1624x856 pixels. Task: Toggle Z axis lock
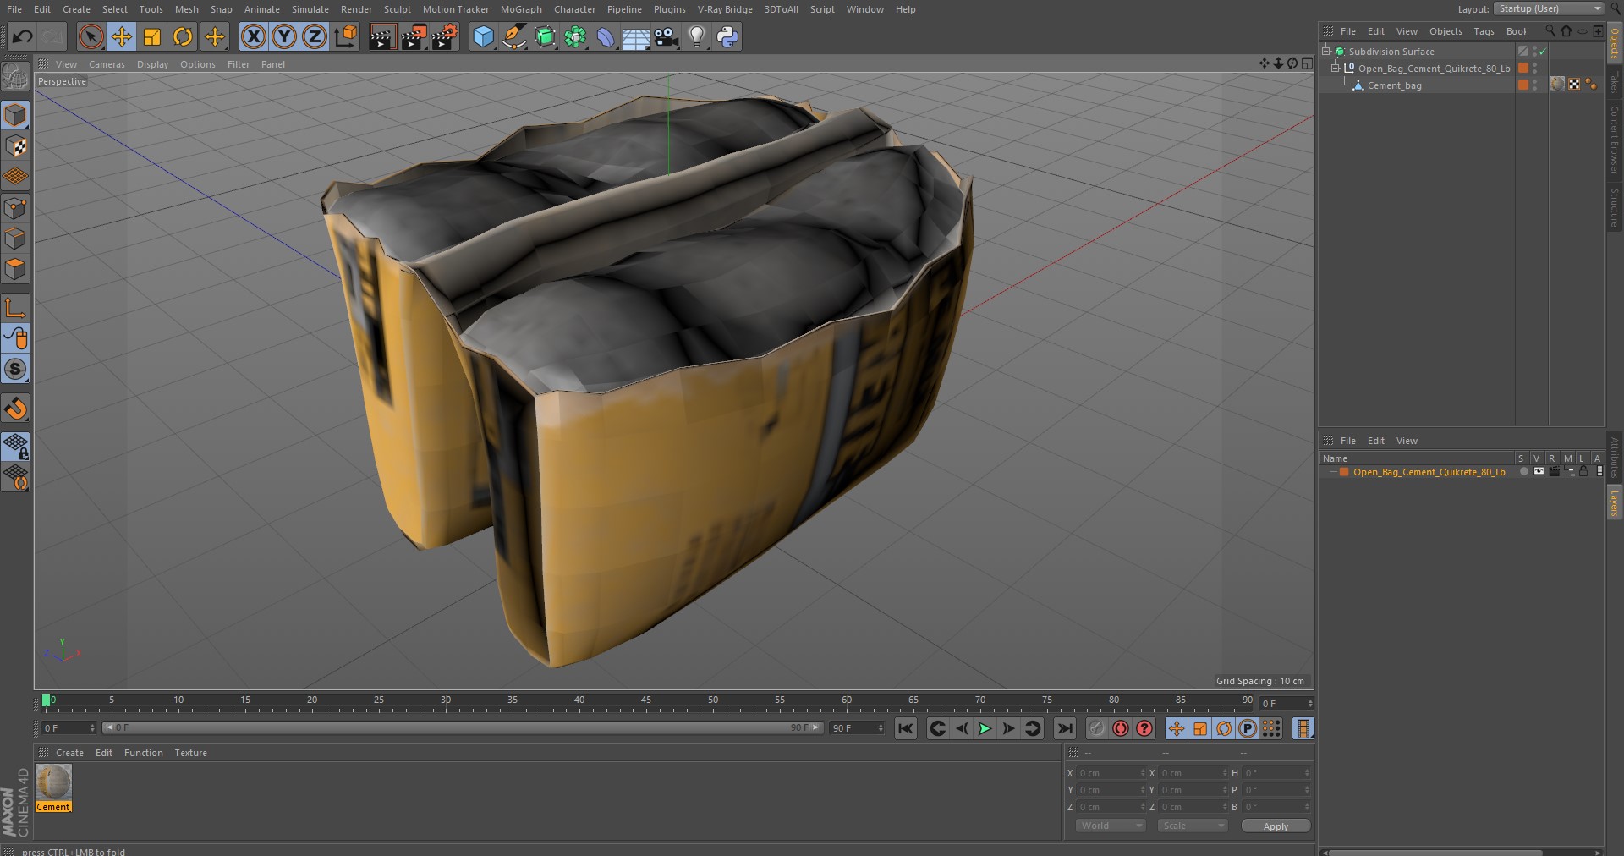(315, 36)
